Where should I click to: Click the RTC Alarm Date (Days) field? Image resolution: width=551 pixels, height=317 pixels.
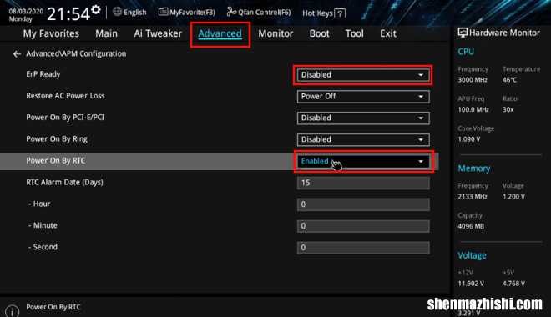tap(363, 183)
